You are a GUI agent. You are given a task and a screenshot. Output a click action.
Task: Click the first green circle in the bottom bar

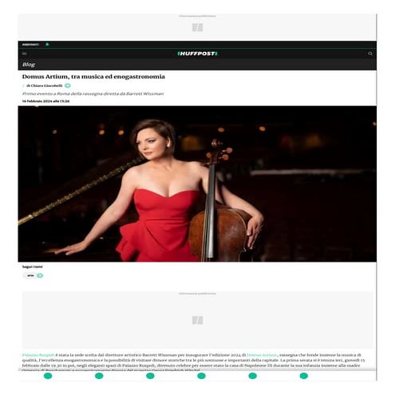tap(48, 376)
